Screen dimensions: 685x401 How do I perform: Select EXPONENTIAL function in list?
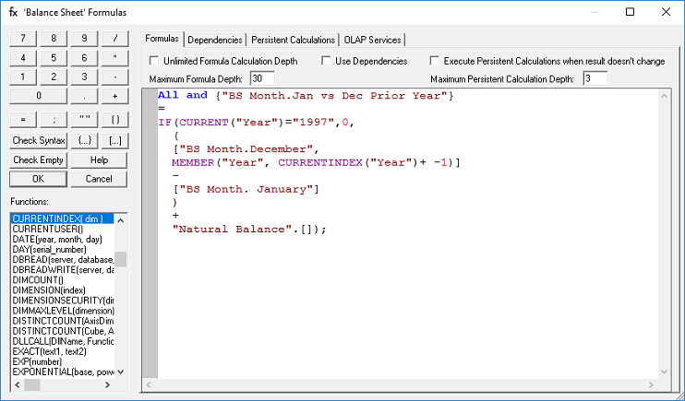[x=63, y=372]
